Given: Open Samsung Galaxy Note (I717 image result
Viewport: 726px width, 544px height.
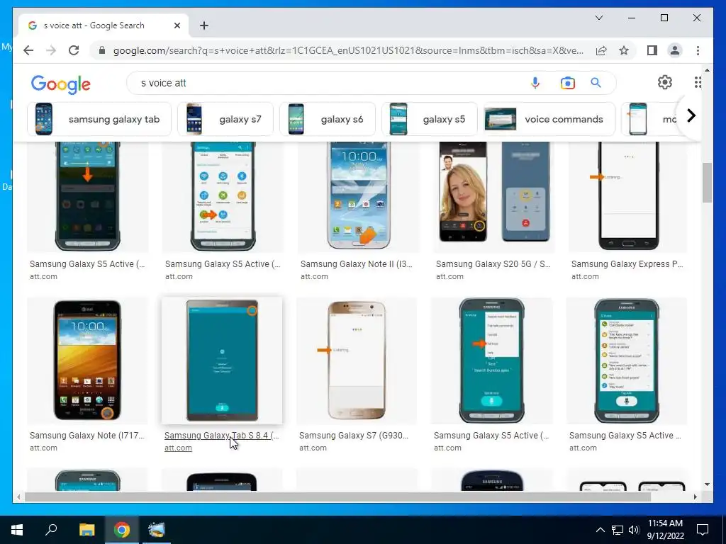Looking at the screenshot, I should [x=87, y=361].
